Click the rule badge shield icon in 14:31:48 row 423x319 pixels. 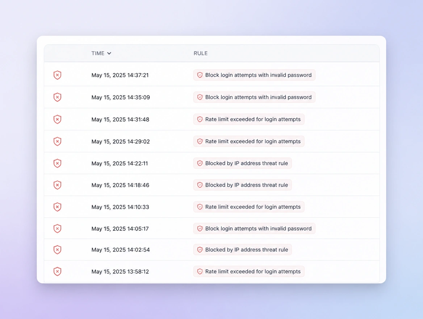[200, 119]
